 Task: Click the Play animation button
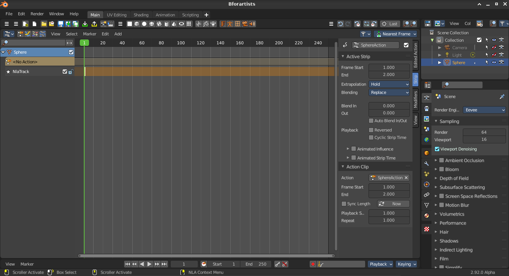tap(149, 264)
